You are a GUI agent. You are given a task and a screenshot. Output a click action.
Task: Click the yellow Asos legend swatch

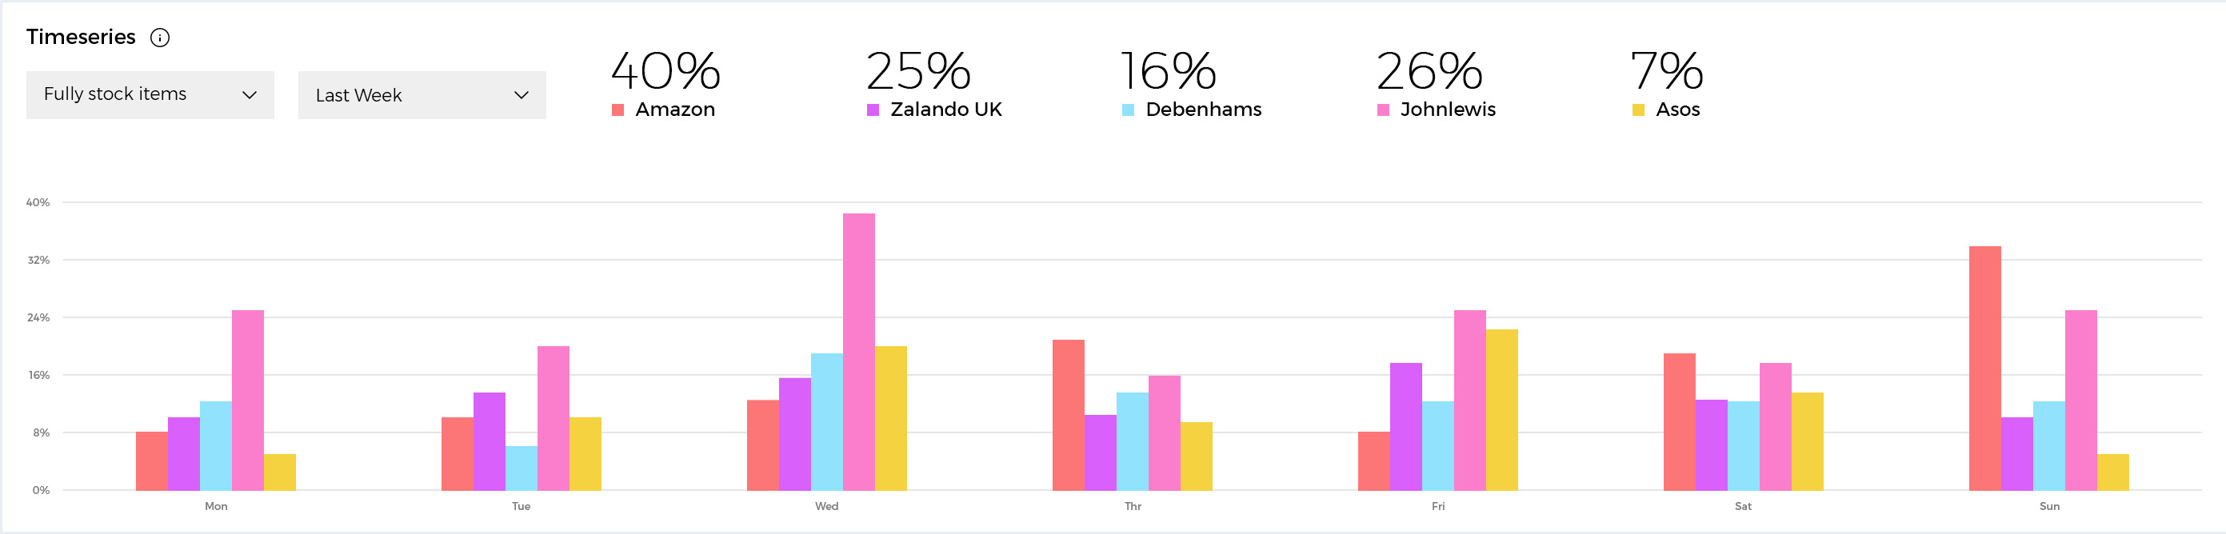pyautogui.click(x=1637, y=110)
